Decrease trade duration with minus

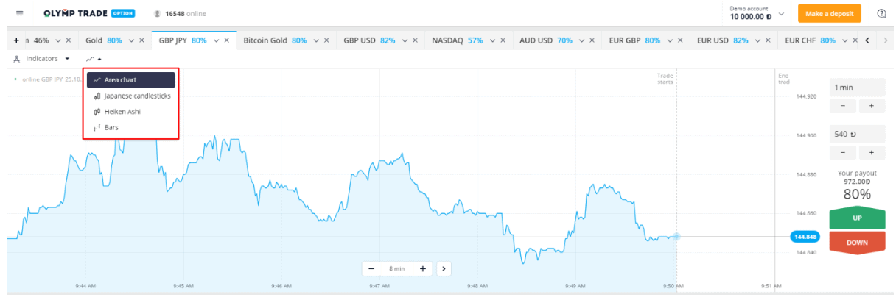[843, 106]
